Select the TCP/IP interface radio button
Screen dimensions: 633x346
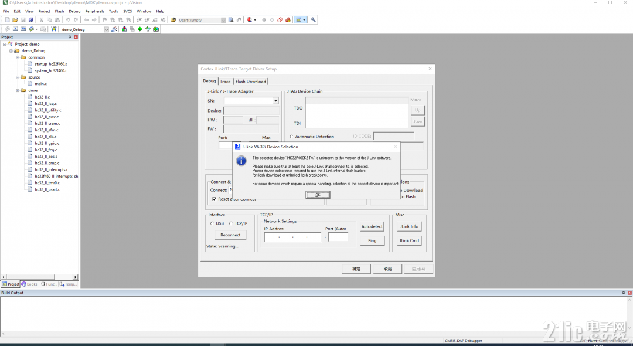tap(231, 223)
